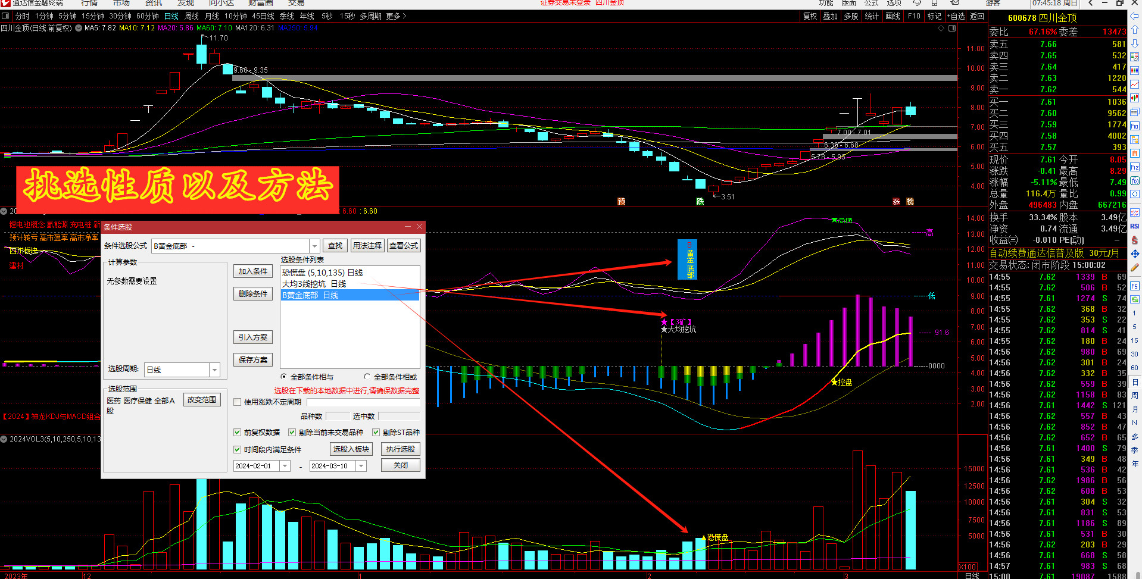
Task: Switch to the 60分钟 period tab
Action: click(x=148, y=16)
